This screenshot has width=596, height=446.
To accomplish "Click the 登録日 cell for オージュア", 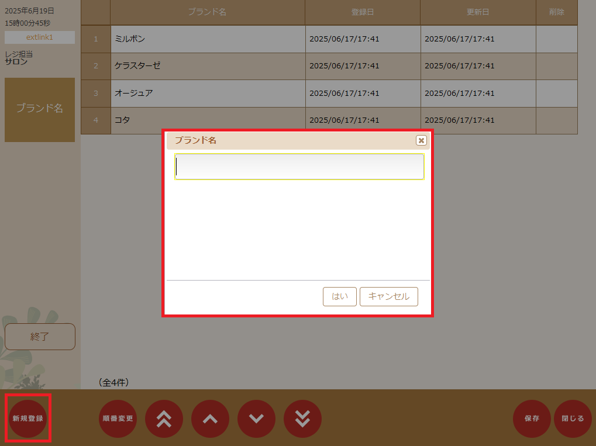I will [363, 94].
